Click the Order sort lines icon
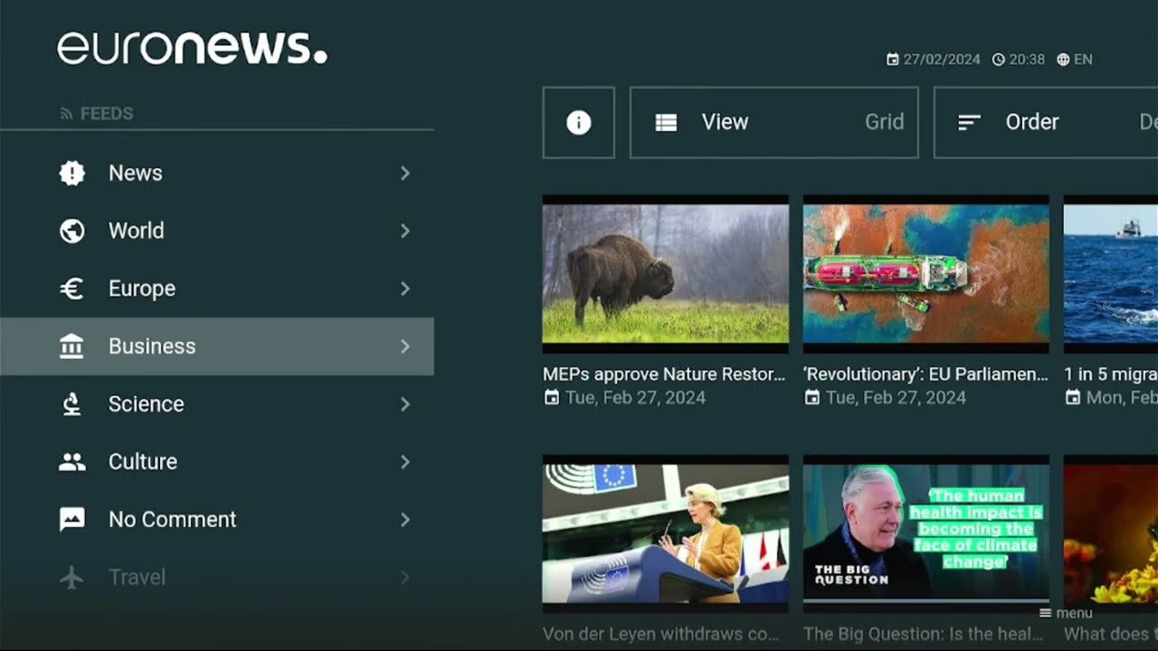The image size is (1158, 651). (x=969, y=122)
